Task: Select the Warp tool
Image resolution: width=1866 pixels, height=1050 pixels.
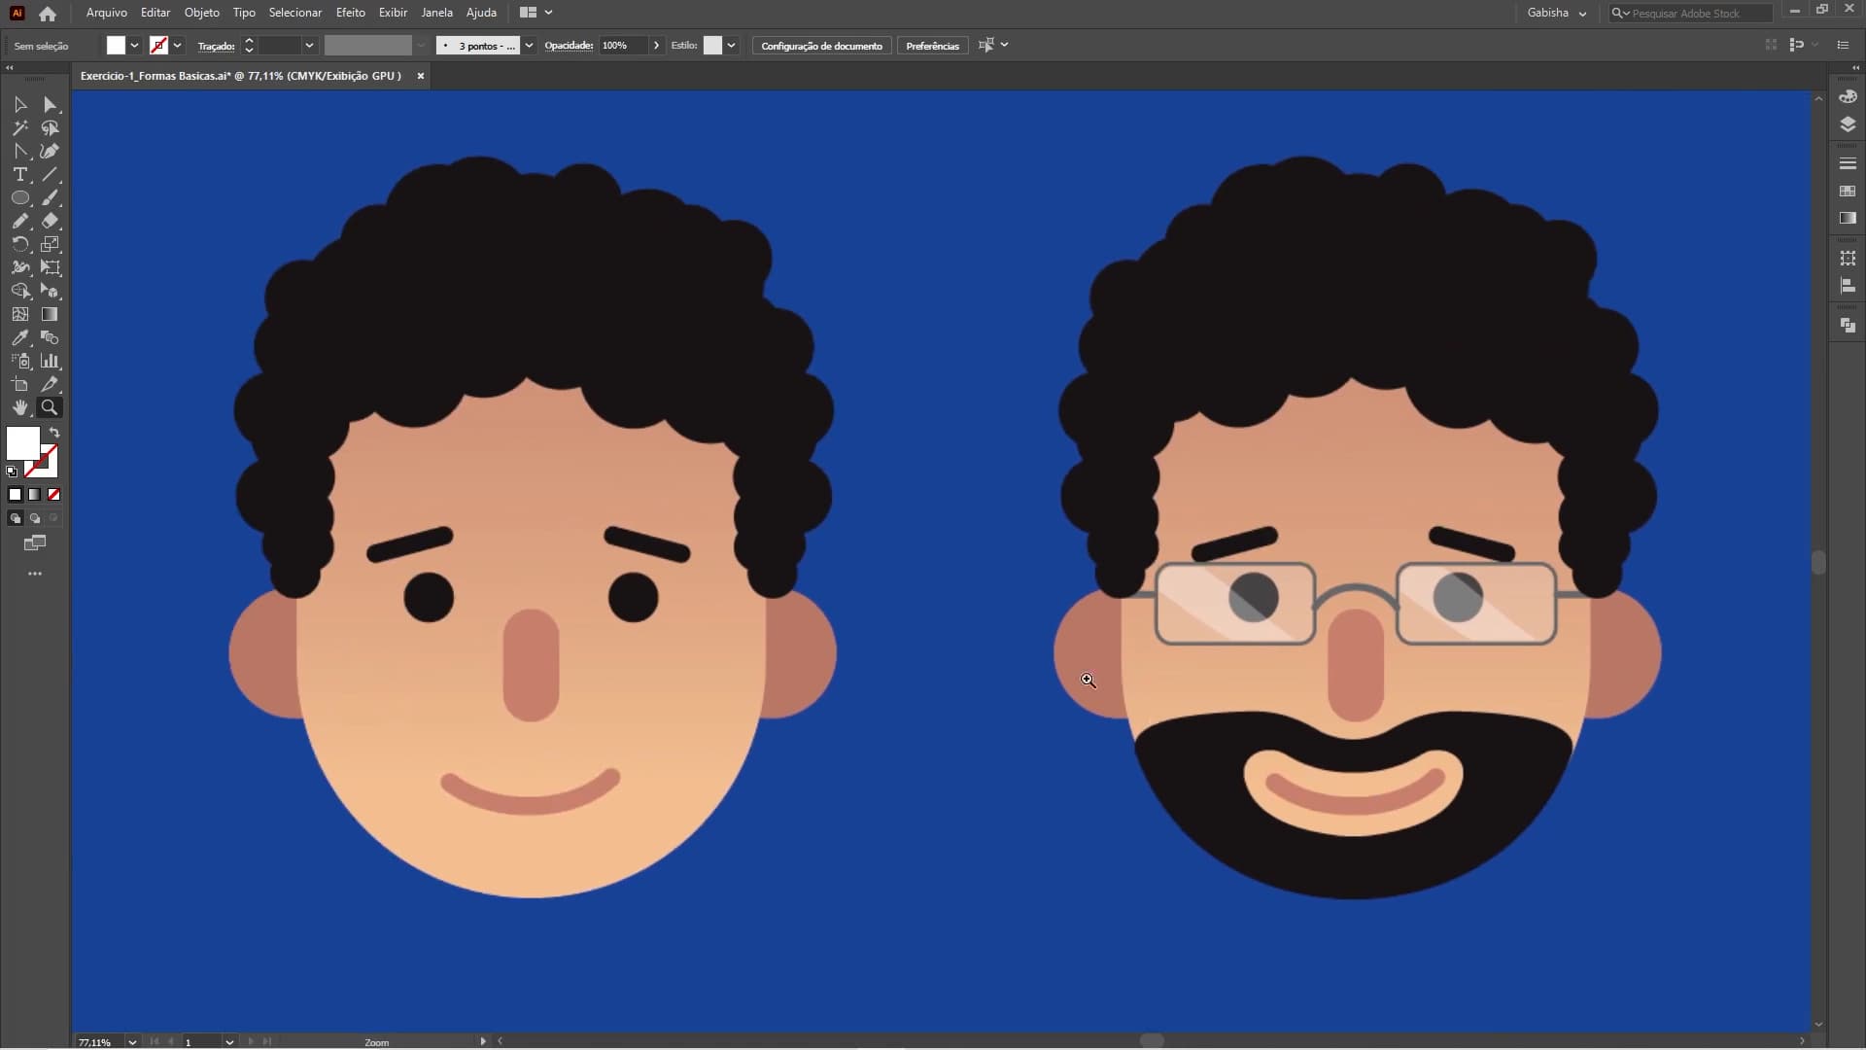Action: [x=20, y=267]
